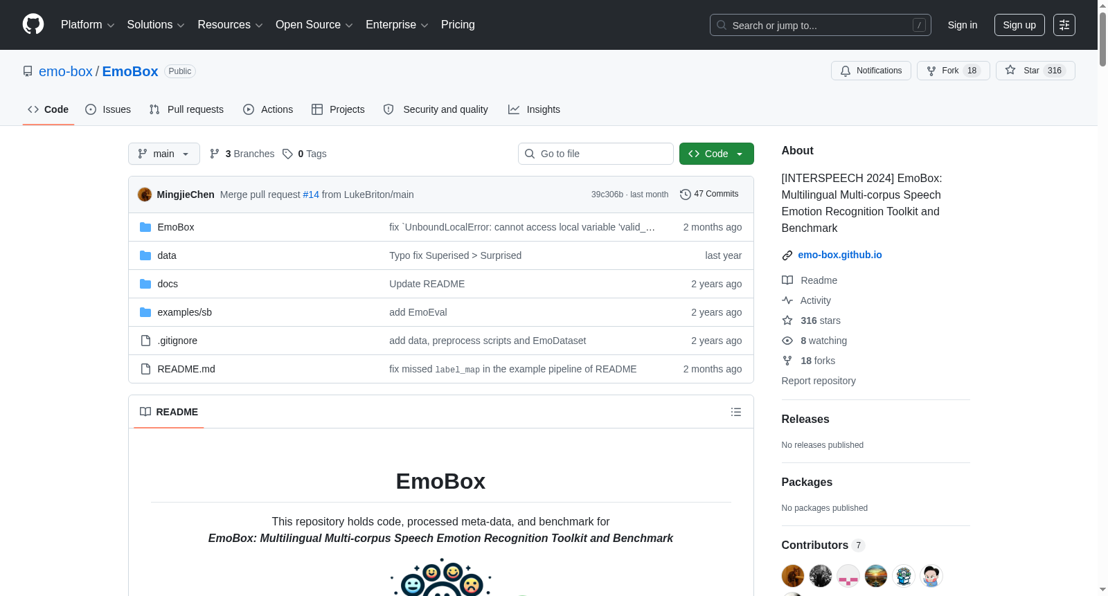The image size is (1108, 596).
Task: Open the appearance settings icon button
Action: pos(1064,25)
